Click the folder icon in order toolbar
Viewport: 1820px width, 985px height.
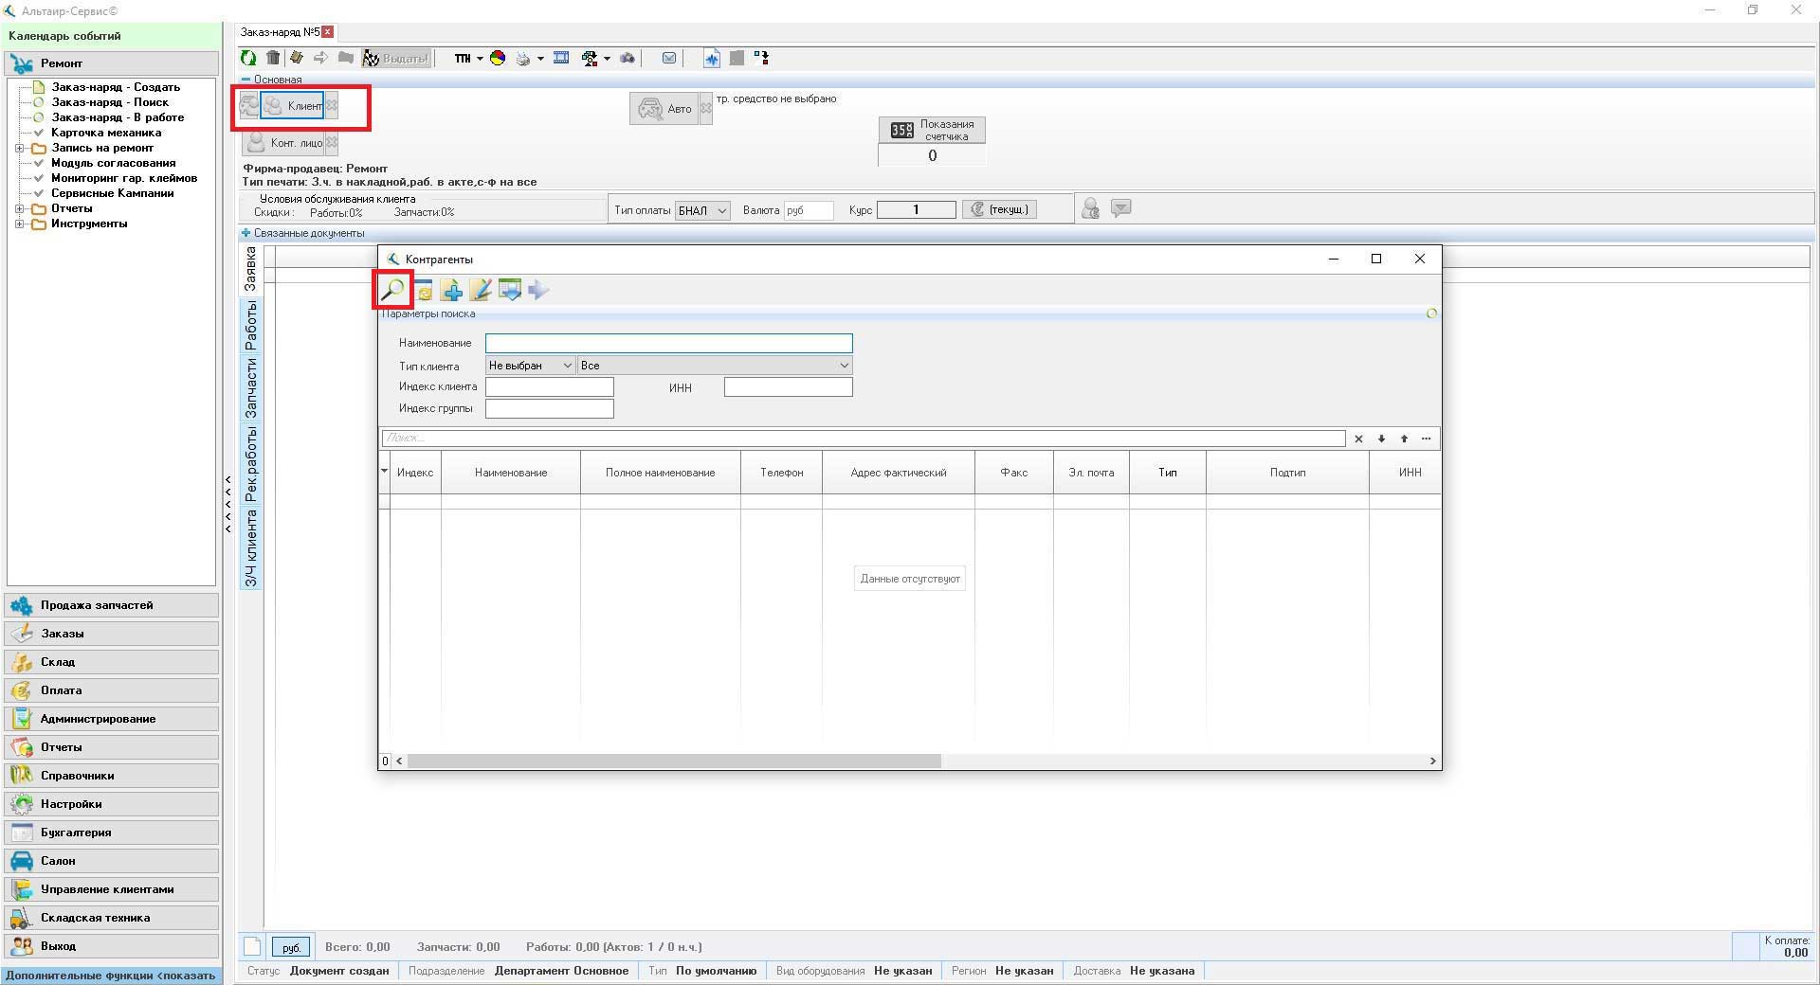(x=346, y=58)
